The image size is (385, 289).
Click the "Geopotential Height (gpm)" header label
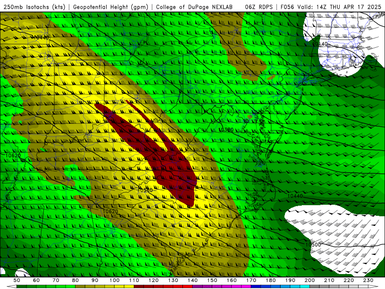111,7
